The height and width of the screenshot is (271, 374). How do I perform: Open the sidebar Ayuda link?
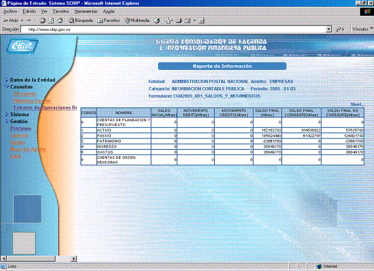pos(17,142)
